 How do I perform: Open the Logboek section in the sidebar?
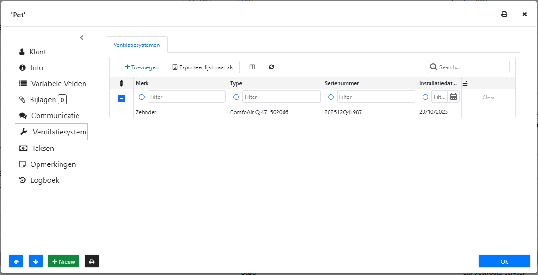(45, 180)
